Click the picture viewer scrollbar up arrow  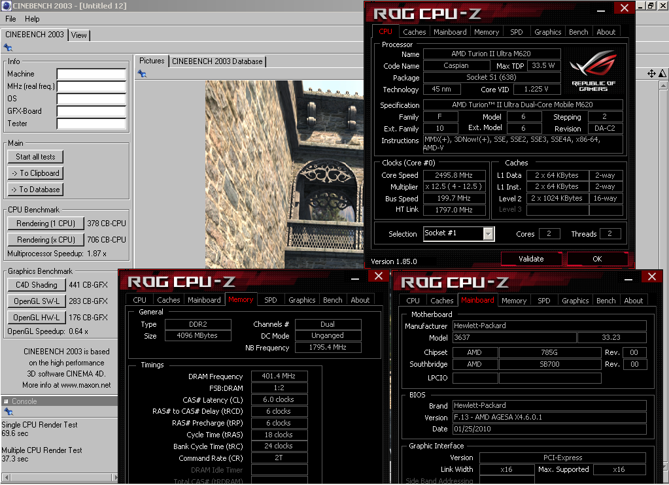pos(664,86)
